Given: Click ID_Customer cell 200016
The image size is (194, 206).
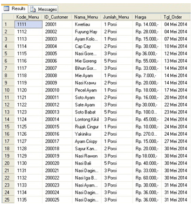Looking at the screenshot, I should coord(57,134).
